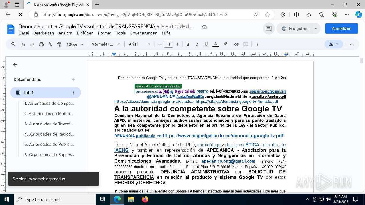Open the Format menu
Image resolution: width=365 pixels, height=205 pixels.
[105, 33]
